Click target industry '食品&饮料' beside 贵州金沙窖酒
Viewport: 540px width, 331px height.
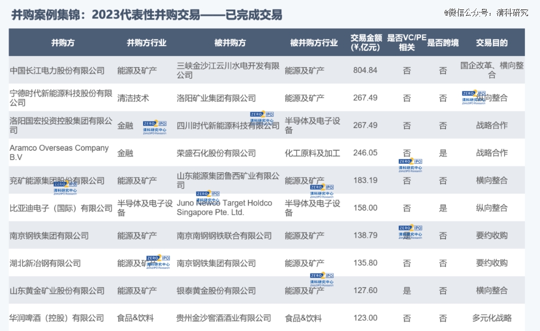point(303,318)
